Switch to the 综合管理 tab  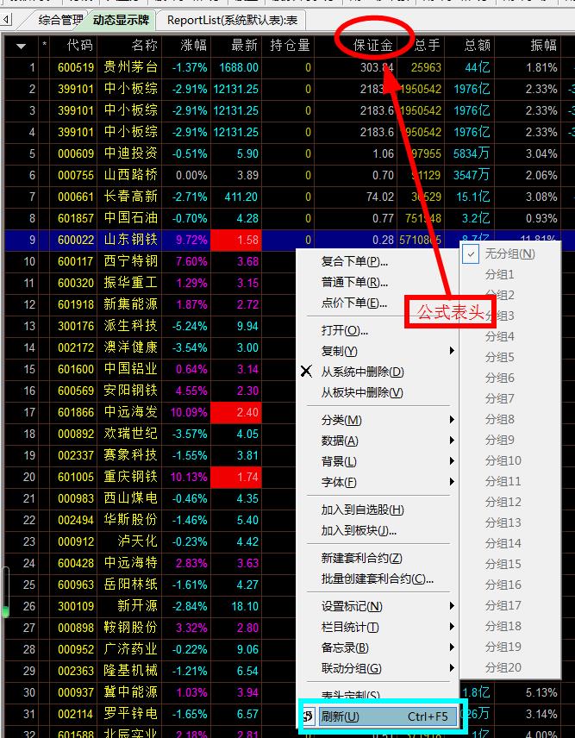click(60, 20)
